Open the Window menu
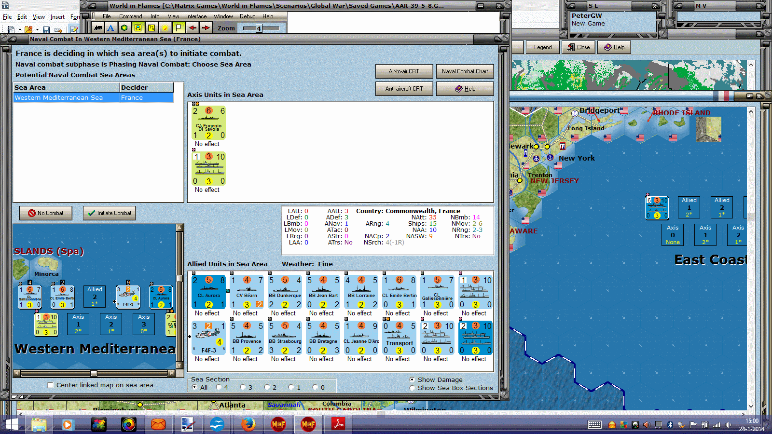This screenshot has width=772, height=434. (x=223, y=16)
